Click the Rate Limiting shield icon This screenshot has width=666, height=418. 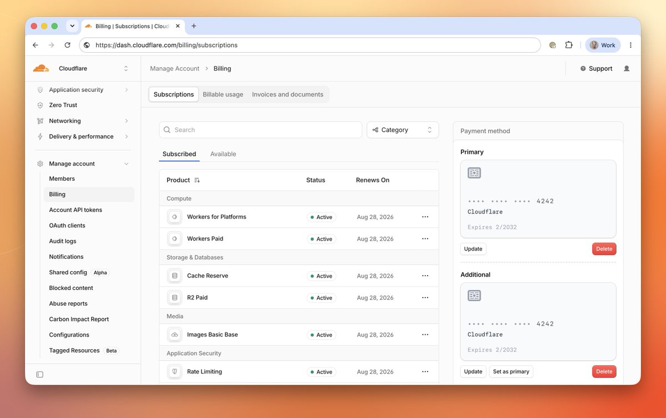175,371
